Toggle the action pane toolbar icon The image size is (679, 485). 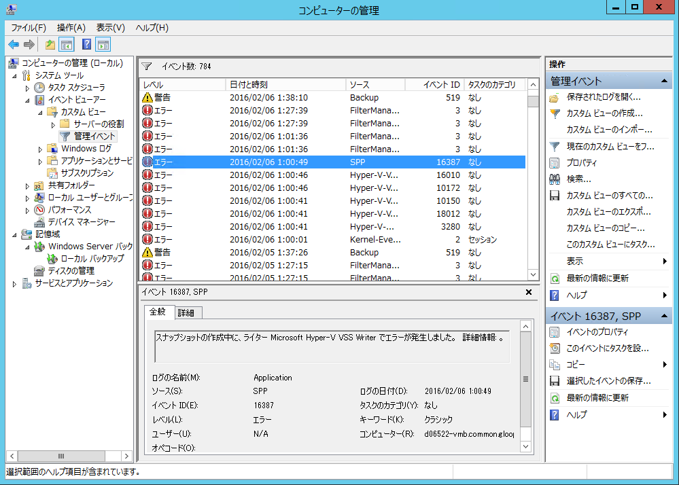pyautogui.click(x=103, y=44)
